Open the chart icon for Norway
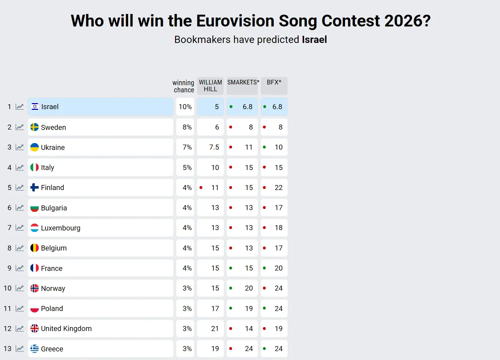500x360 pixels. (x=20, y=288)
